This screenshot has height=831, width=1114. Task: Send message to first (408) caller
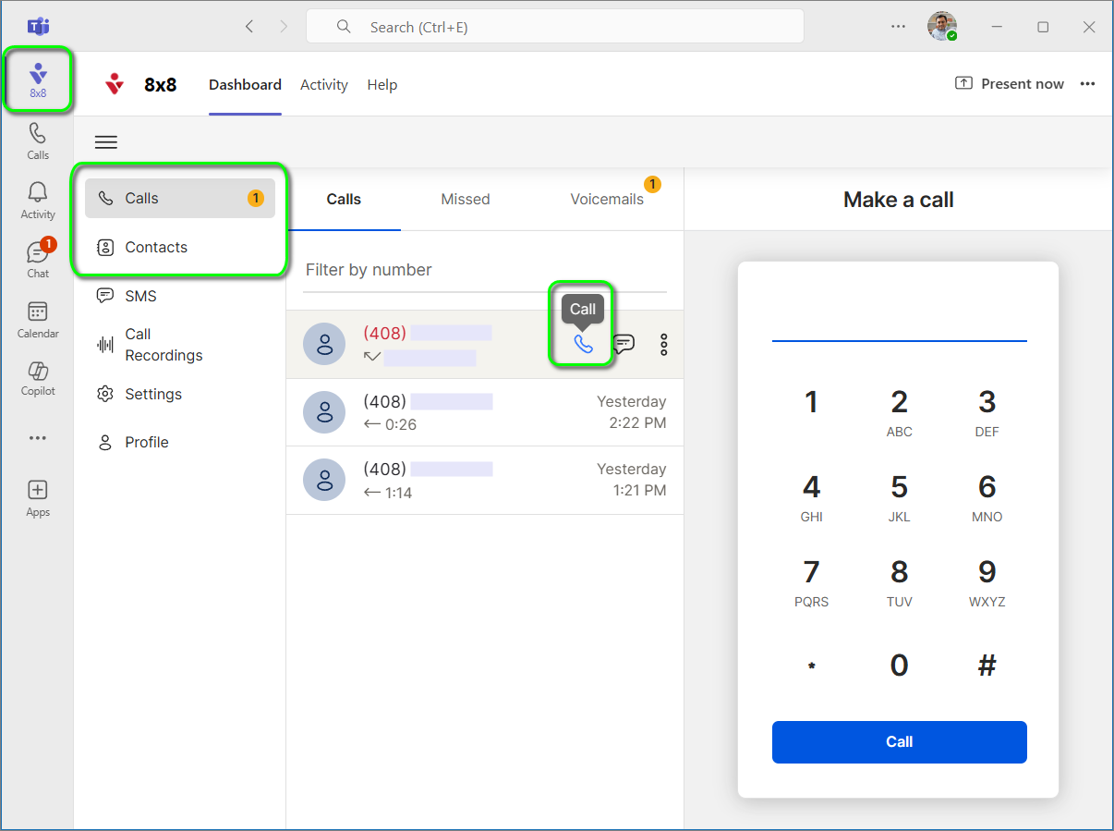[624, 345]
